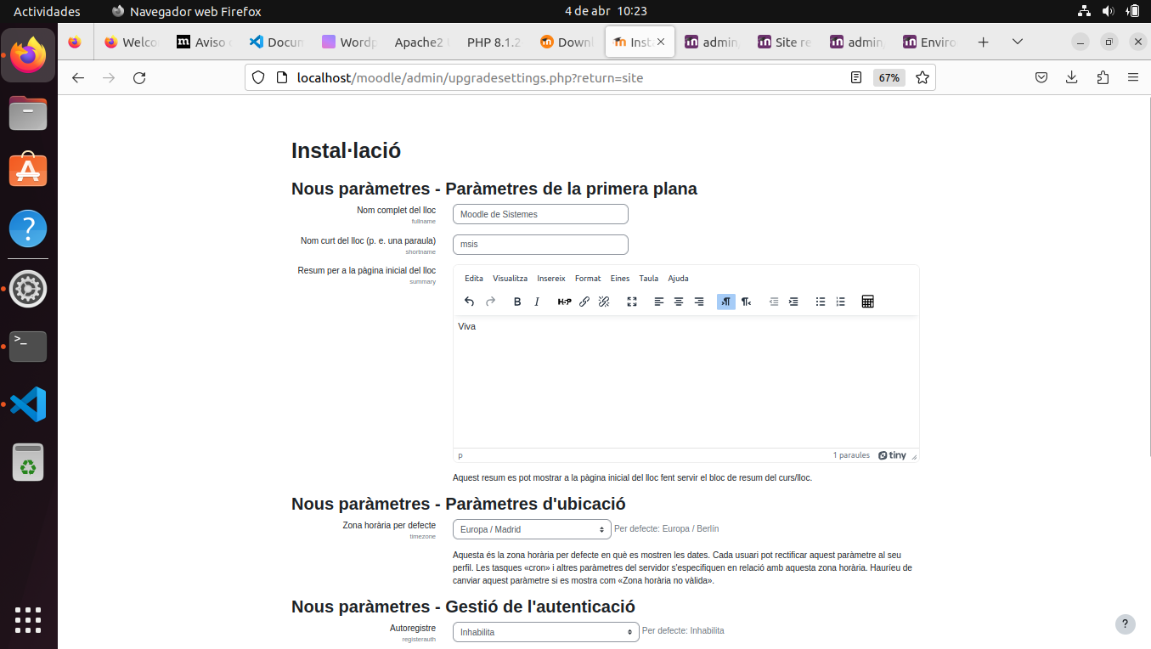Image resolution: width=1151 pixels, height=649 pixels.
Task: Select the Insert link icon
Action: point(584,301)
